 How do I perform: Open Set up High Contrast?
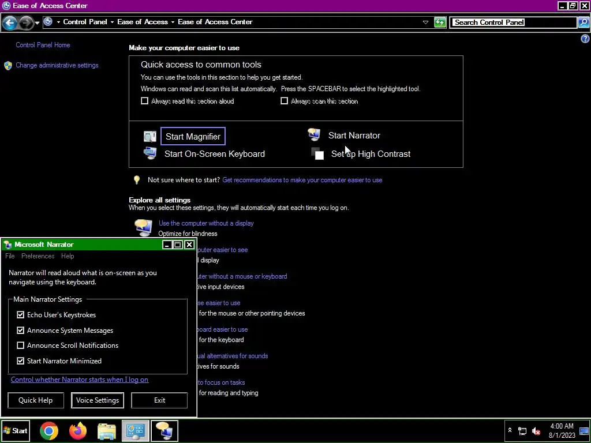coord(371,153)
